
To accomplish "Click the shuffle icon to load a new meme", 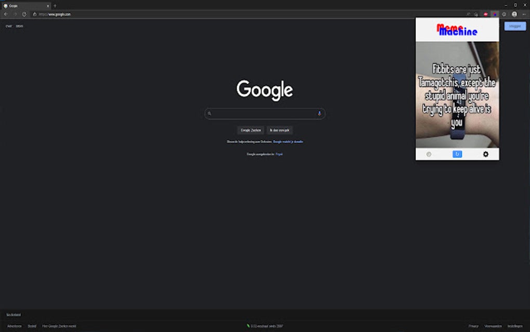I will [x=457, y=154].
